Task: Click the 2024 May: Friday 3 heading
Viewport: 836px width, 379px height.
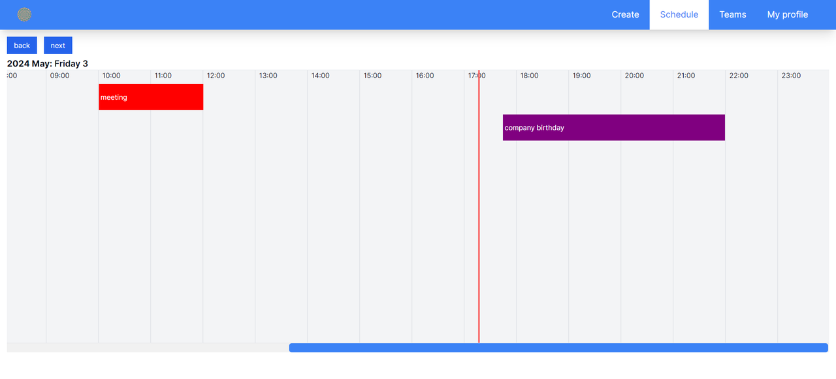Action: click(48, 63)
